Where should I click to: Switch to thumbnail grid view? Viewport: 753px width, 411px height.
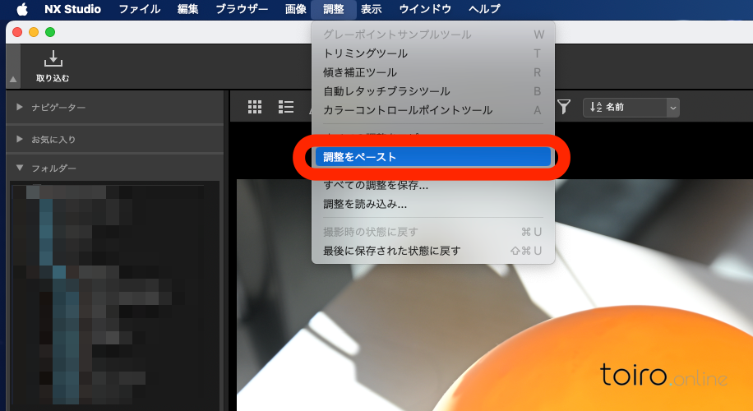click(x=255, y=107)
